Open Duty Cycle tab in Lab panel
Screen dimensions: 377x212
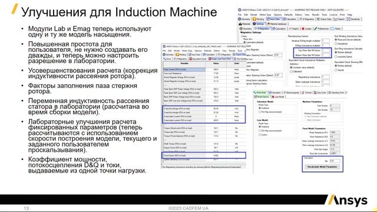point(320,92)
